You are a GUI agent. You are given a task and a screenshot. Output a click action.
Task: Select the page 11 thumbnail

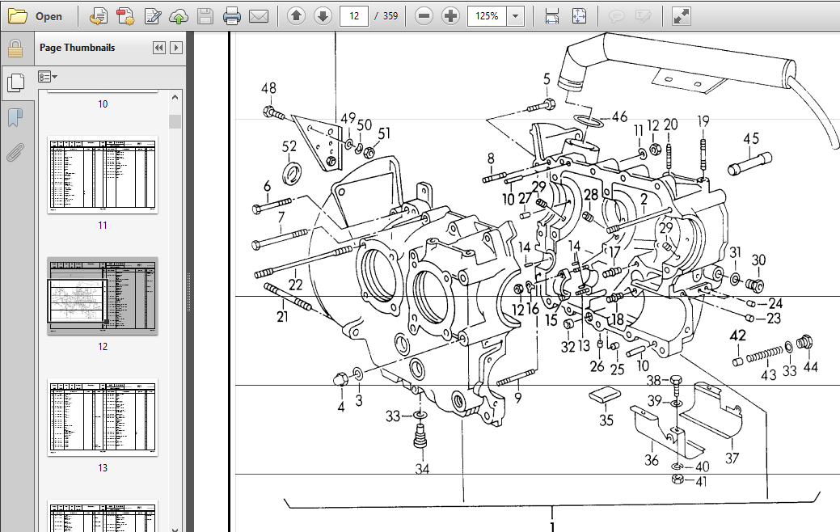click(x=103, y=175)
